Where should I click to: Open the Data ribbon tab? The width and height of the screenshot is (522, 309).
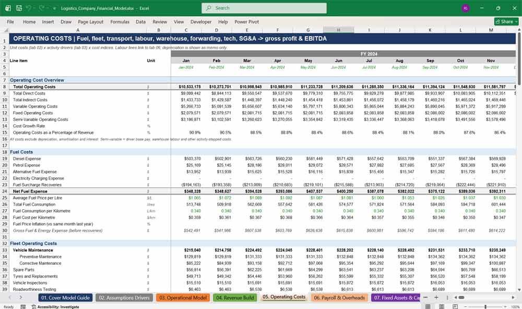[x=140, y=21]
